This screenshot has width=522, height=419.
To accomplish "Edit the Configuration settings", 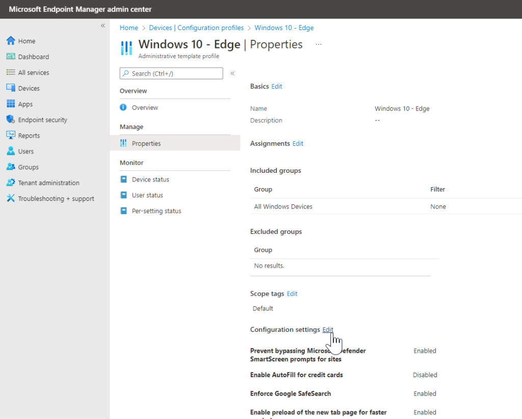I will [x=328, y=329].
